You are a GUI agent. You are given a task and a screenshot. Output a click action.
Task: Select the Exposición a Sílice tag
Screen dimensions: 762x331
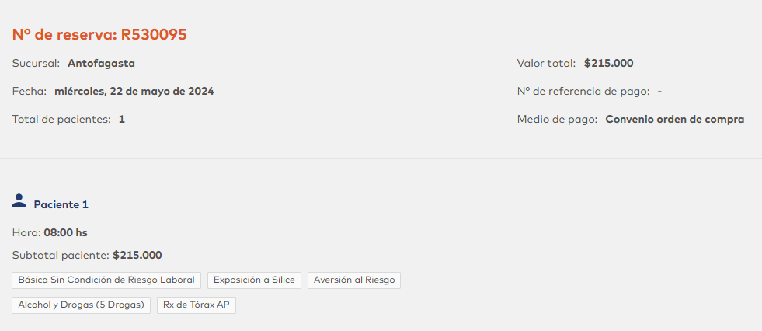pos(254,280)
